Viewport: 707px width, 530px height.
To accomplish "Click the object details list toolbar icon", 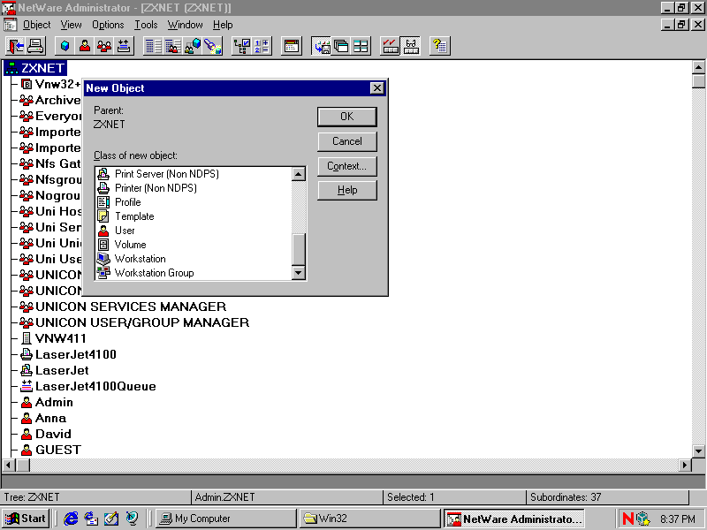I will [x=153, y=46].
